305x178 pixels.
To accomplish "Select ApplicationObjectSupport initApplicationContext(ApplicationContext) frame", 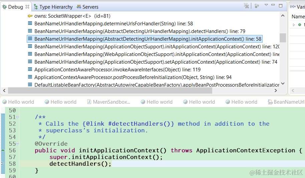I will click(157, 47).
